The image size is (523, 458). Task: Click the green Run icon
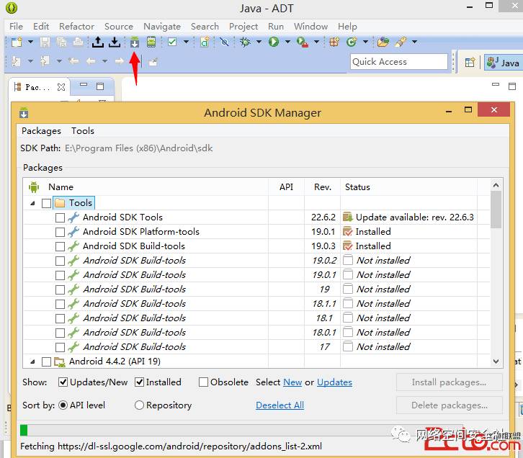pos(274,42)
